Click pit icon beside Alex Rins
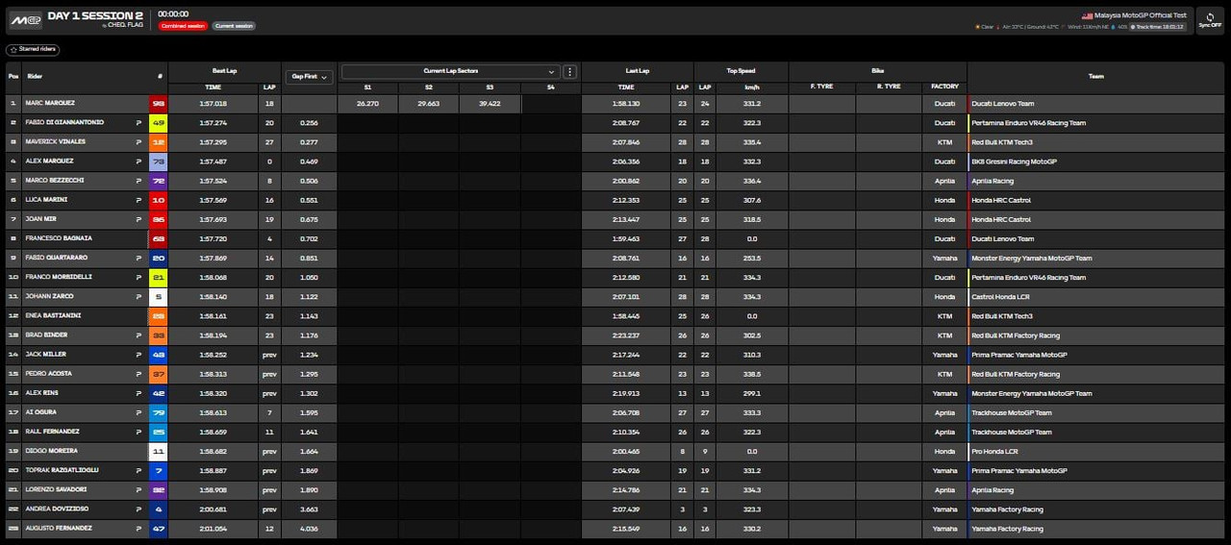Screen dimensions: 1231x545 point(139,393)
